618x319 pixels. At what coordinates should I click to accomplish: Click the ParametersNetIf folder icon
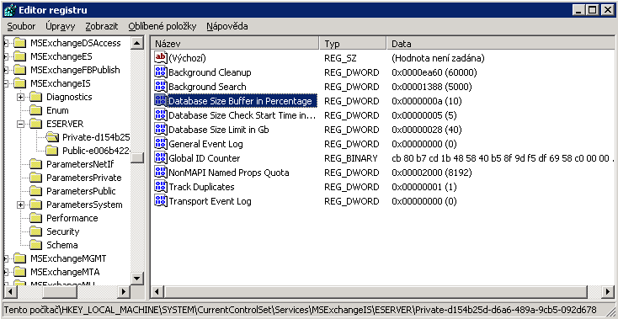pyautogui.click(x=36, y=164)
